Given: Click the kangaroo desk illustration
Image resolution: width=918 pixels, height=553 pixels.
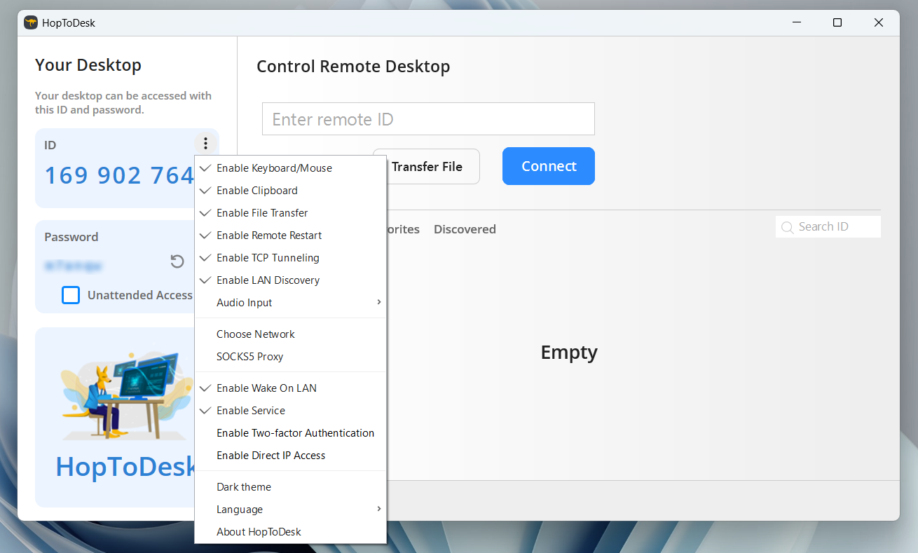Looking at the screenshot, I should click(x=126, y=395).
